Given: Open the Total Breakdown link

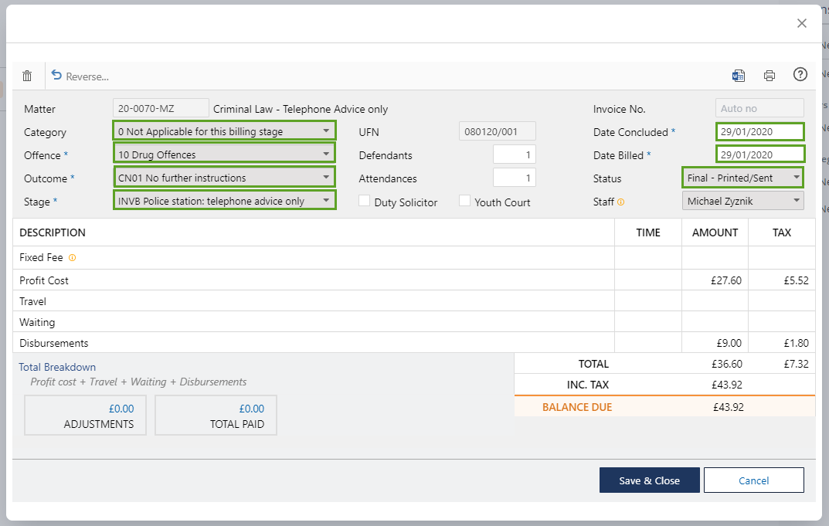Looking at the screenshot, I should click(x=57, y=367).
